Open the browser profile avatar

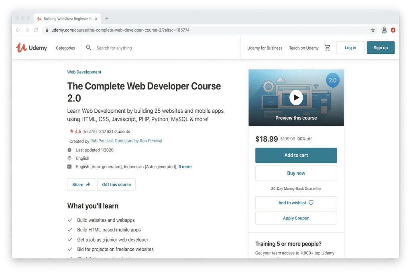click(x=384, y=30)
